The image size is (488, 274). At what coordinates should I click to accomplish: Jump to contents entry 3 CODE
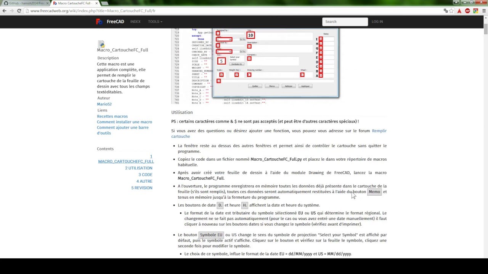click(145, 175)
